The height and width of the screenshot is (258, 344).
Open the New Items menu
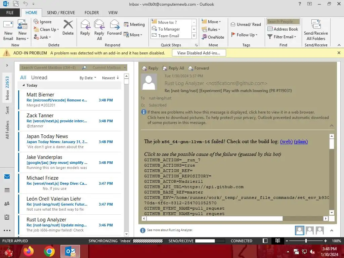pos(23,30)
